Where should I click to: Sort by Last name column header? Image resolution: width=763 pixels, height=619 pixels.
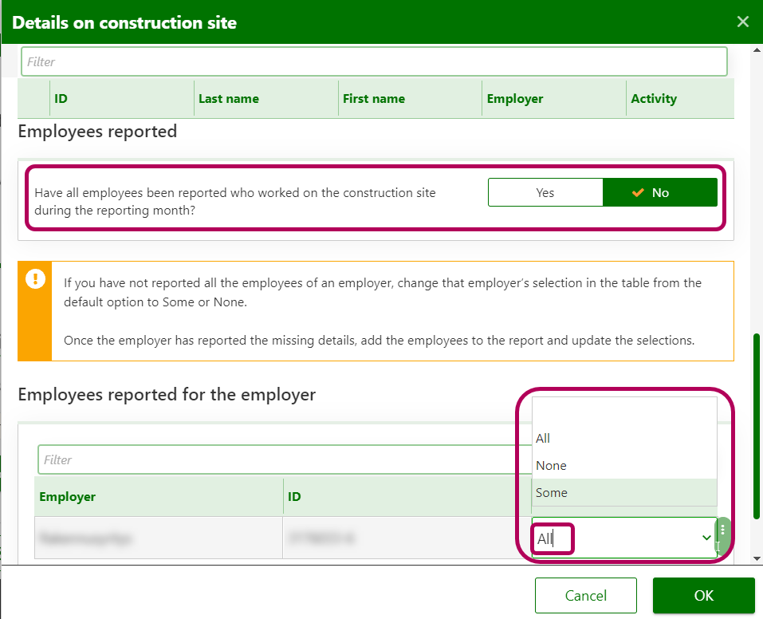[x=229, y=99]
